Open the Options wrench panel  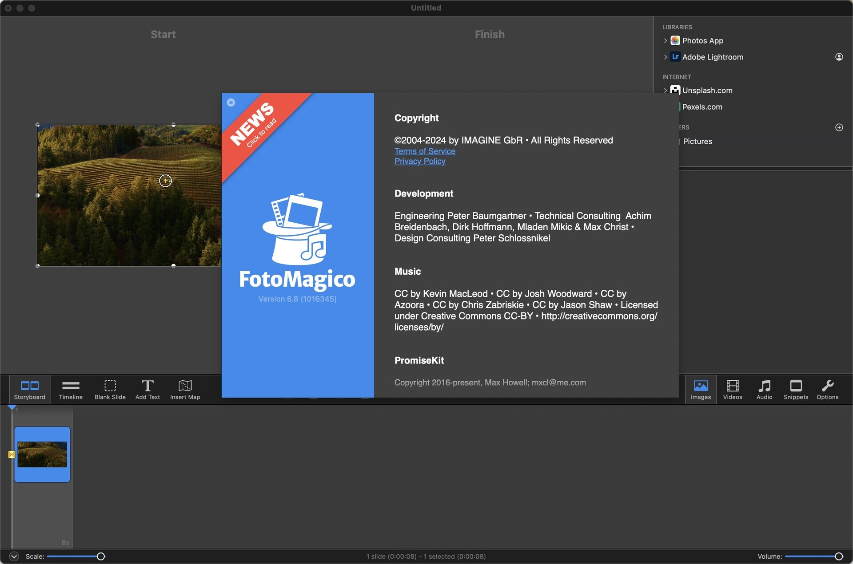827,390
